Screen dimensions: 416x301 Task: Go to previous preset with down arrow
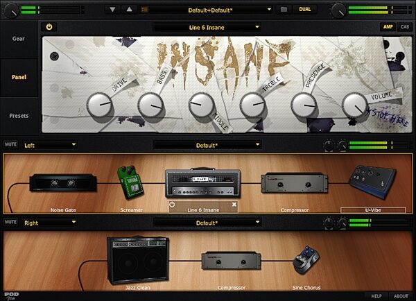112,10
